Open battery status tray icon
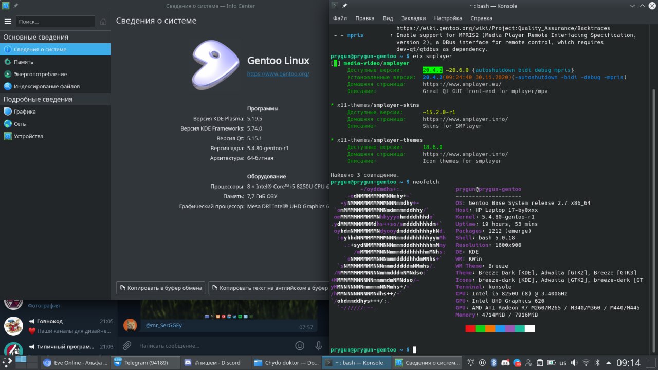Image resolution: width=658 pixels, height=370 pixels. (551, 362)
